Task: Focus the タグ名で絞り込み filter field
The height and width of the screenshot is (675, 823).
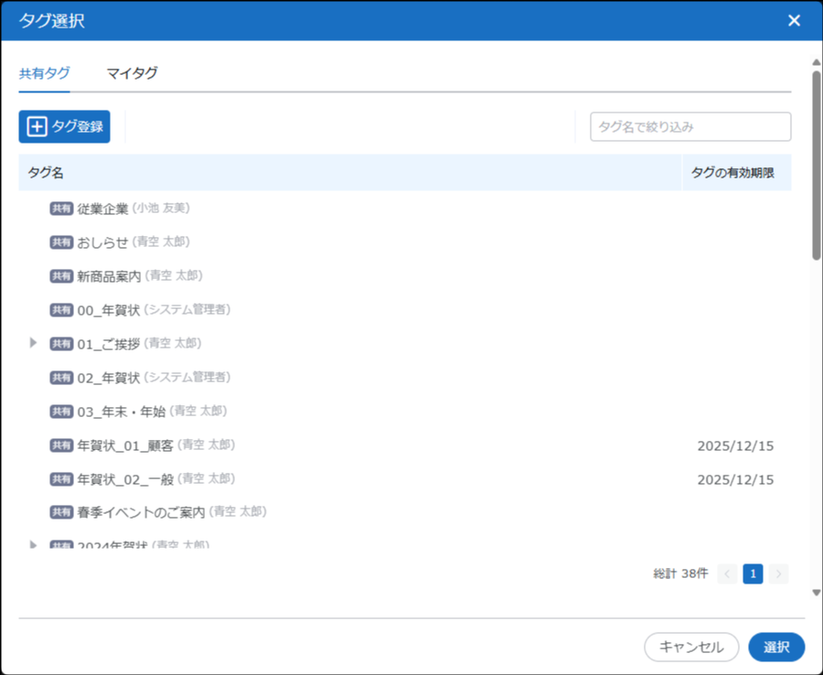Action: coord(690,127)
